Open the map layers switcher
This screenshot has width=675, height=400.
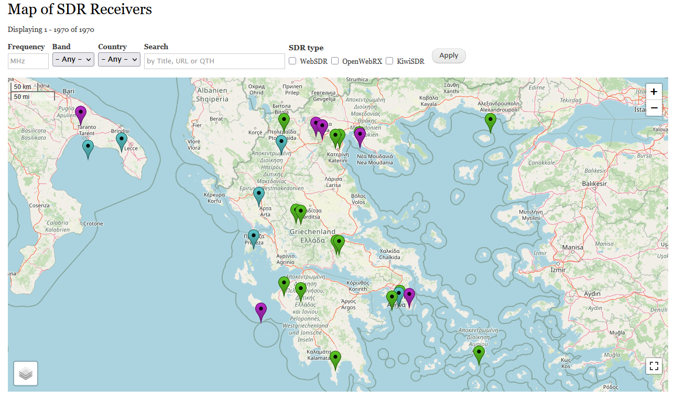coord(26,373)
